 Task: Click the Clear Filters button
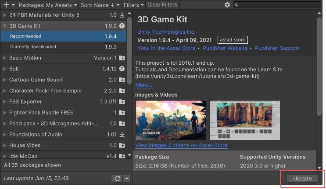[x=162, y=5]
